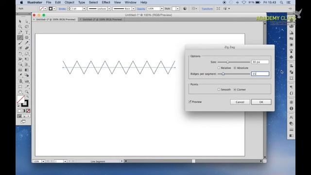Viewport: 311px width, 175px height.
Task: Switch to solid Color mode
Action: [19, 111]
